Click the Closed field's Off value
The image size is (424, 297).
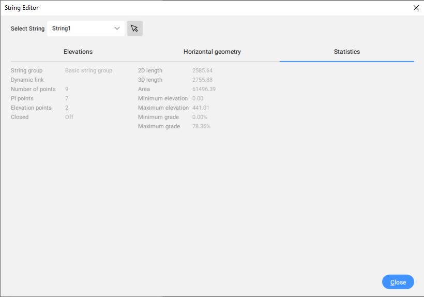69,117
